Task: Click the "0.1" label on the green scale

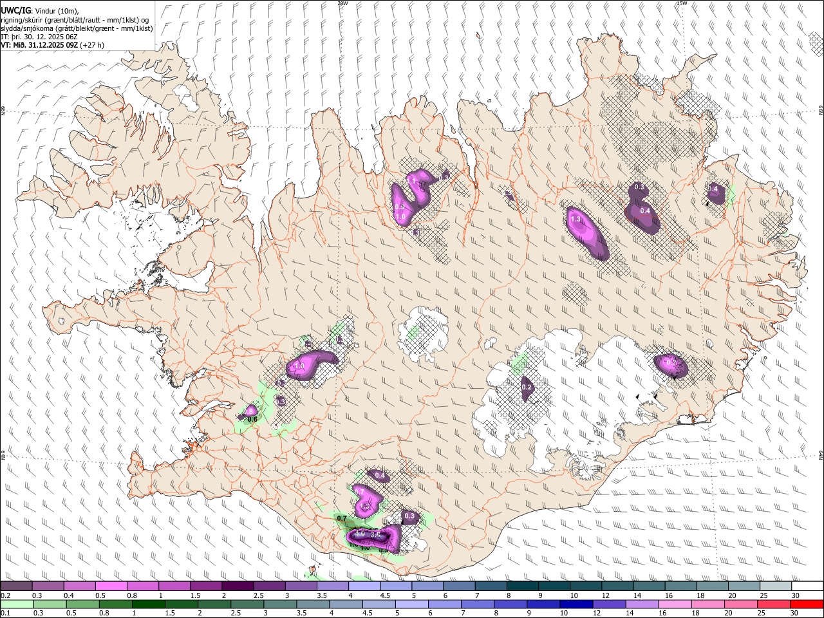Action: pos(5,613)
